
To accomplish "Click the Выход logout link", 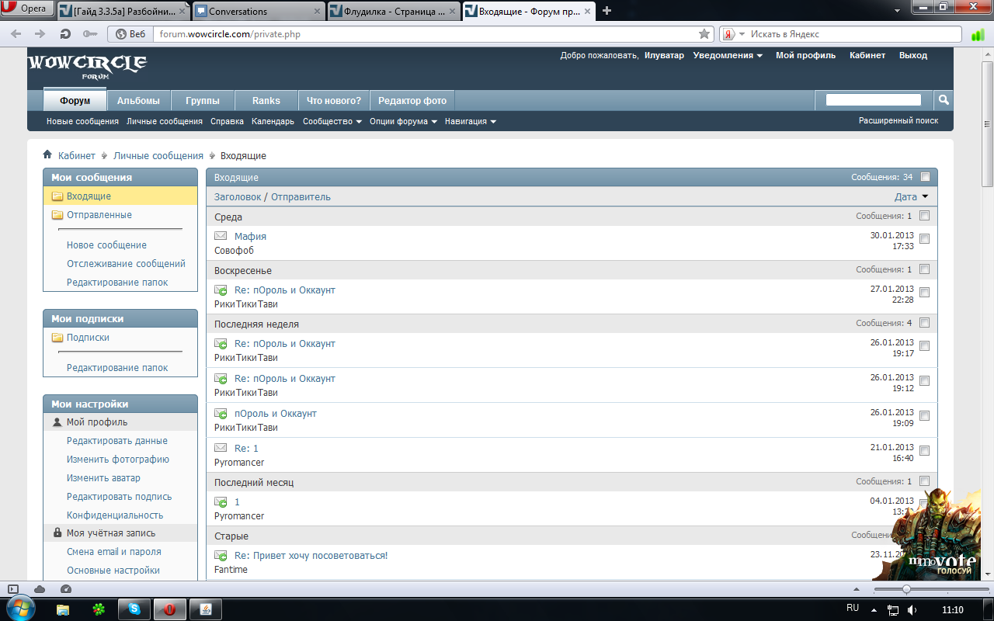I will tap(912, 56).
